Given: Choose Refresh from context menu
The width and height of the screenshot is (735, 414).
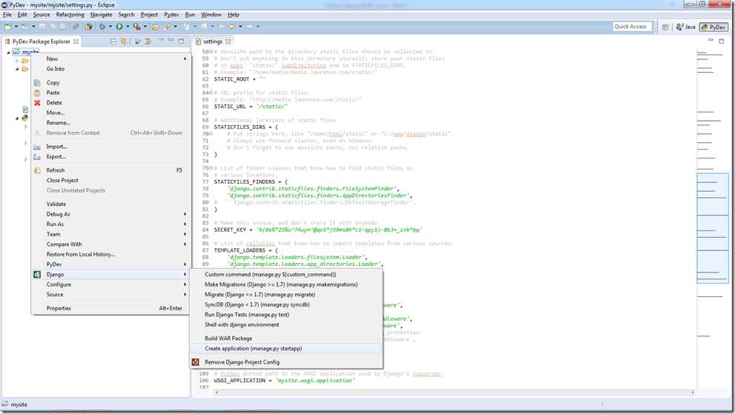Looking at the screenshot, I should click(111, 170).
